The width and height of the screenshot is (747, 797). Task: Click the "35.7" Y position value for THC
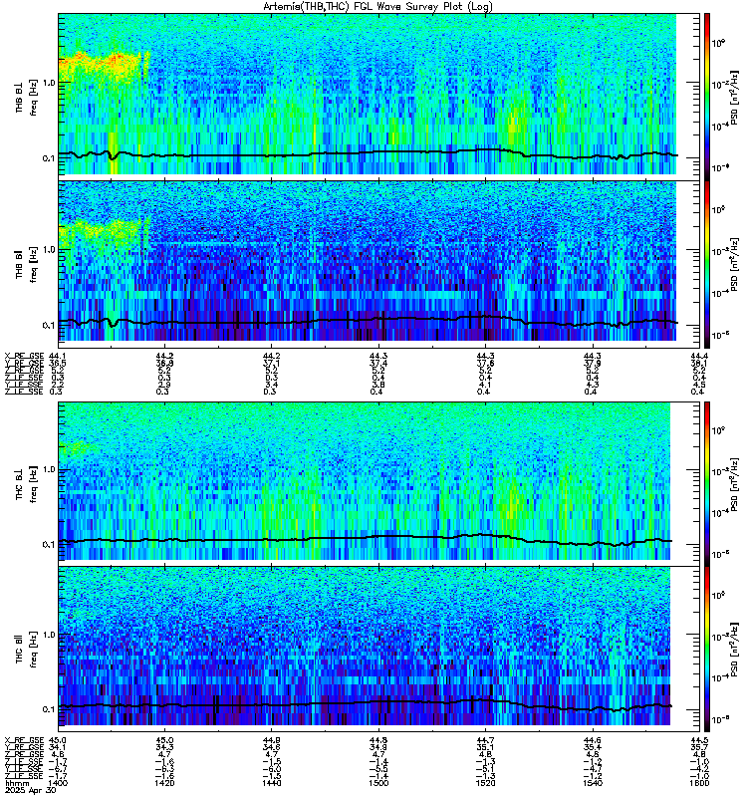(x=699, y=748)
